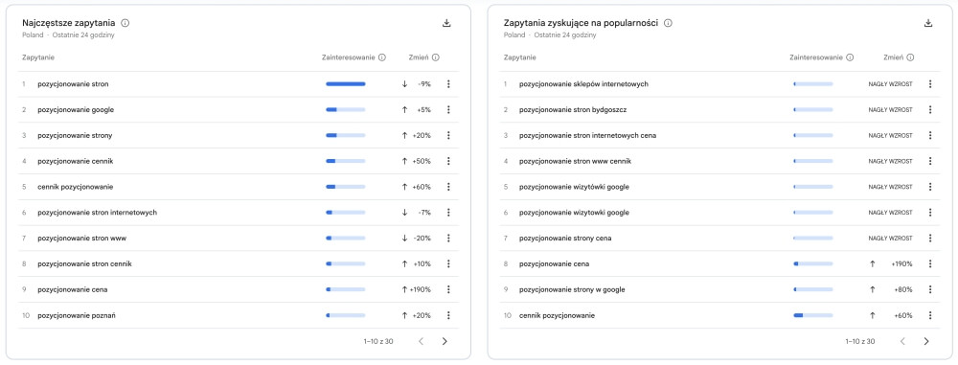
Task: Open three-dot menu for left cennik pozycjonowanie row
Action: (x=448, y=187)
